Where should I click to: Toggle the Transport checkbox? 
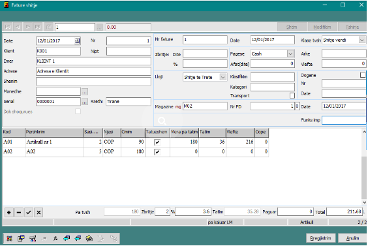[292, 95]
